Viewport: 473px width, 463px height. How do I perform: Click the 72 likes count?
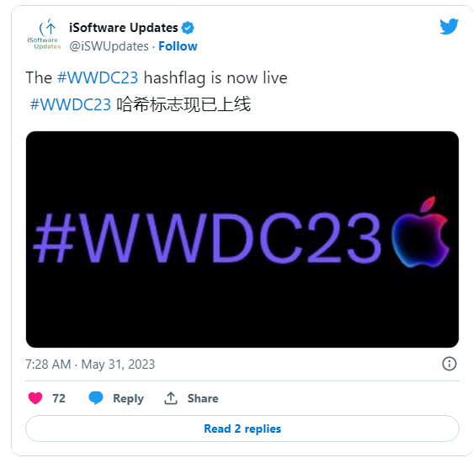pyautogui.click(x=59, y=398)
